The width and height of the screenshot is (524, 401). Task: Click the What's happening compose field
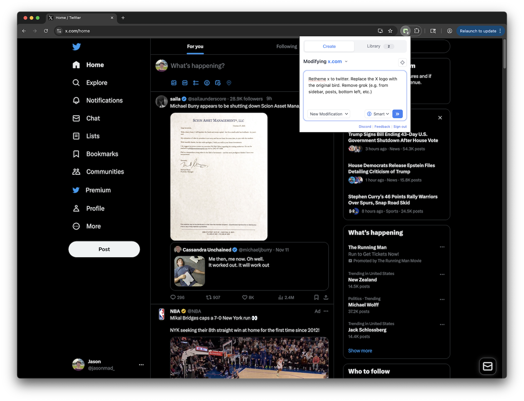pyautogui.click(x=197, y=65)
